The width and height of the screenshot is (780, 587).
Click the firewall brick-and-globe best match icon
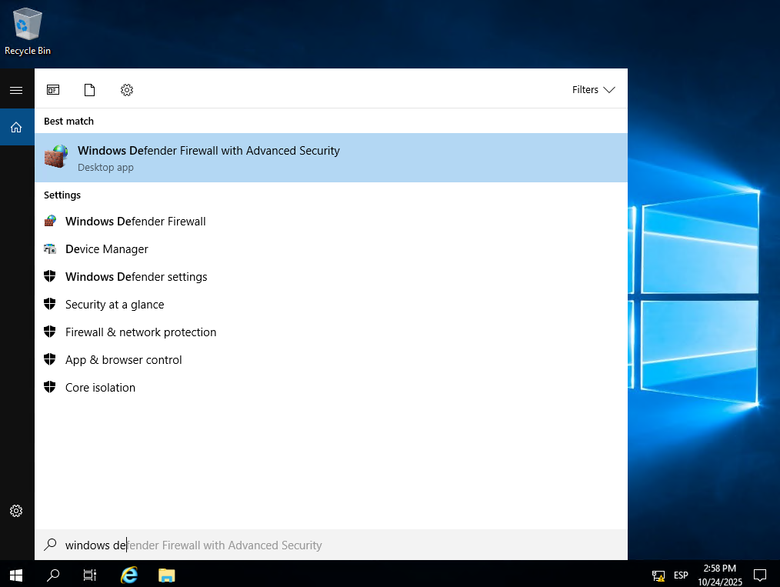tap(56, 156)
